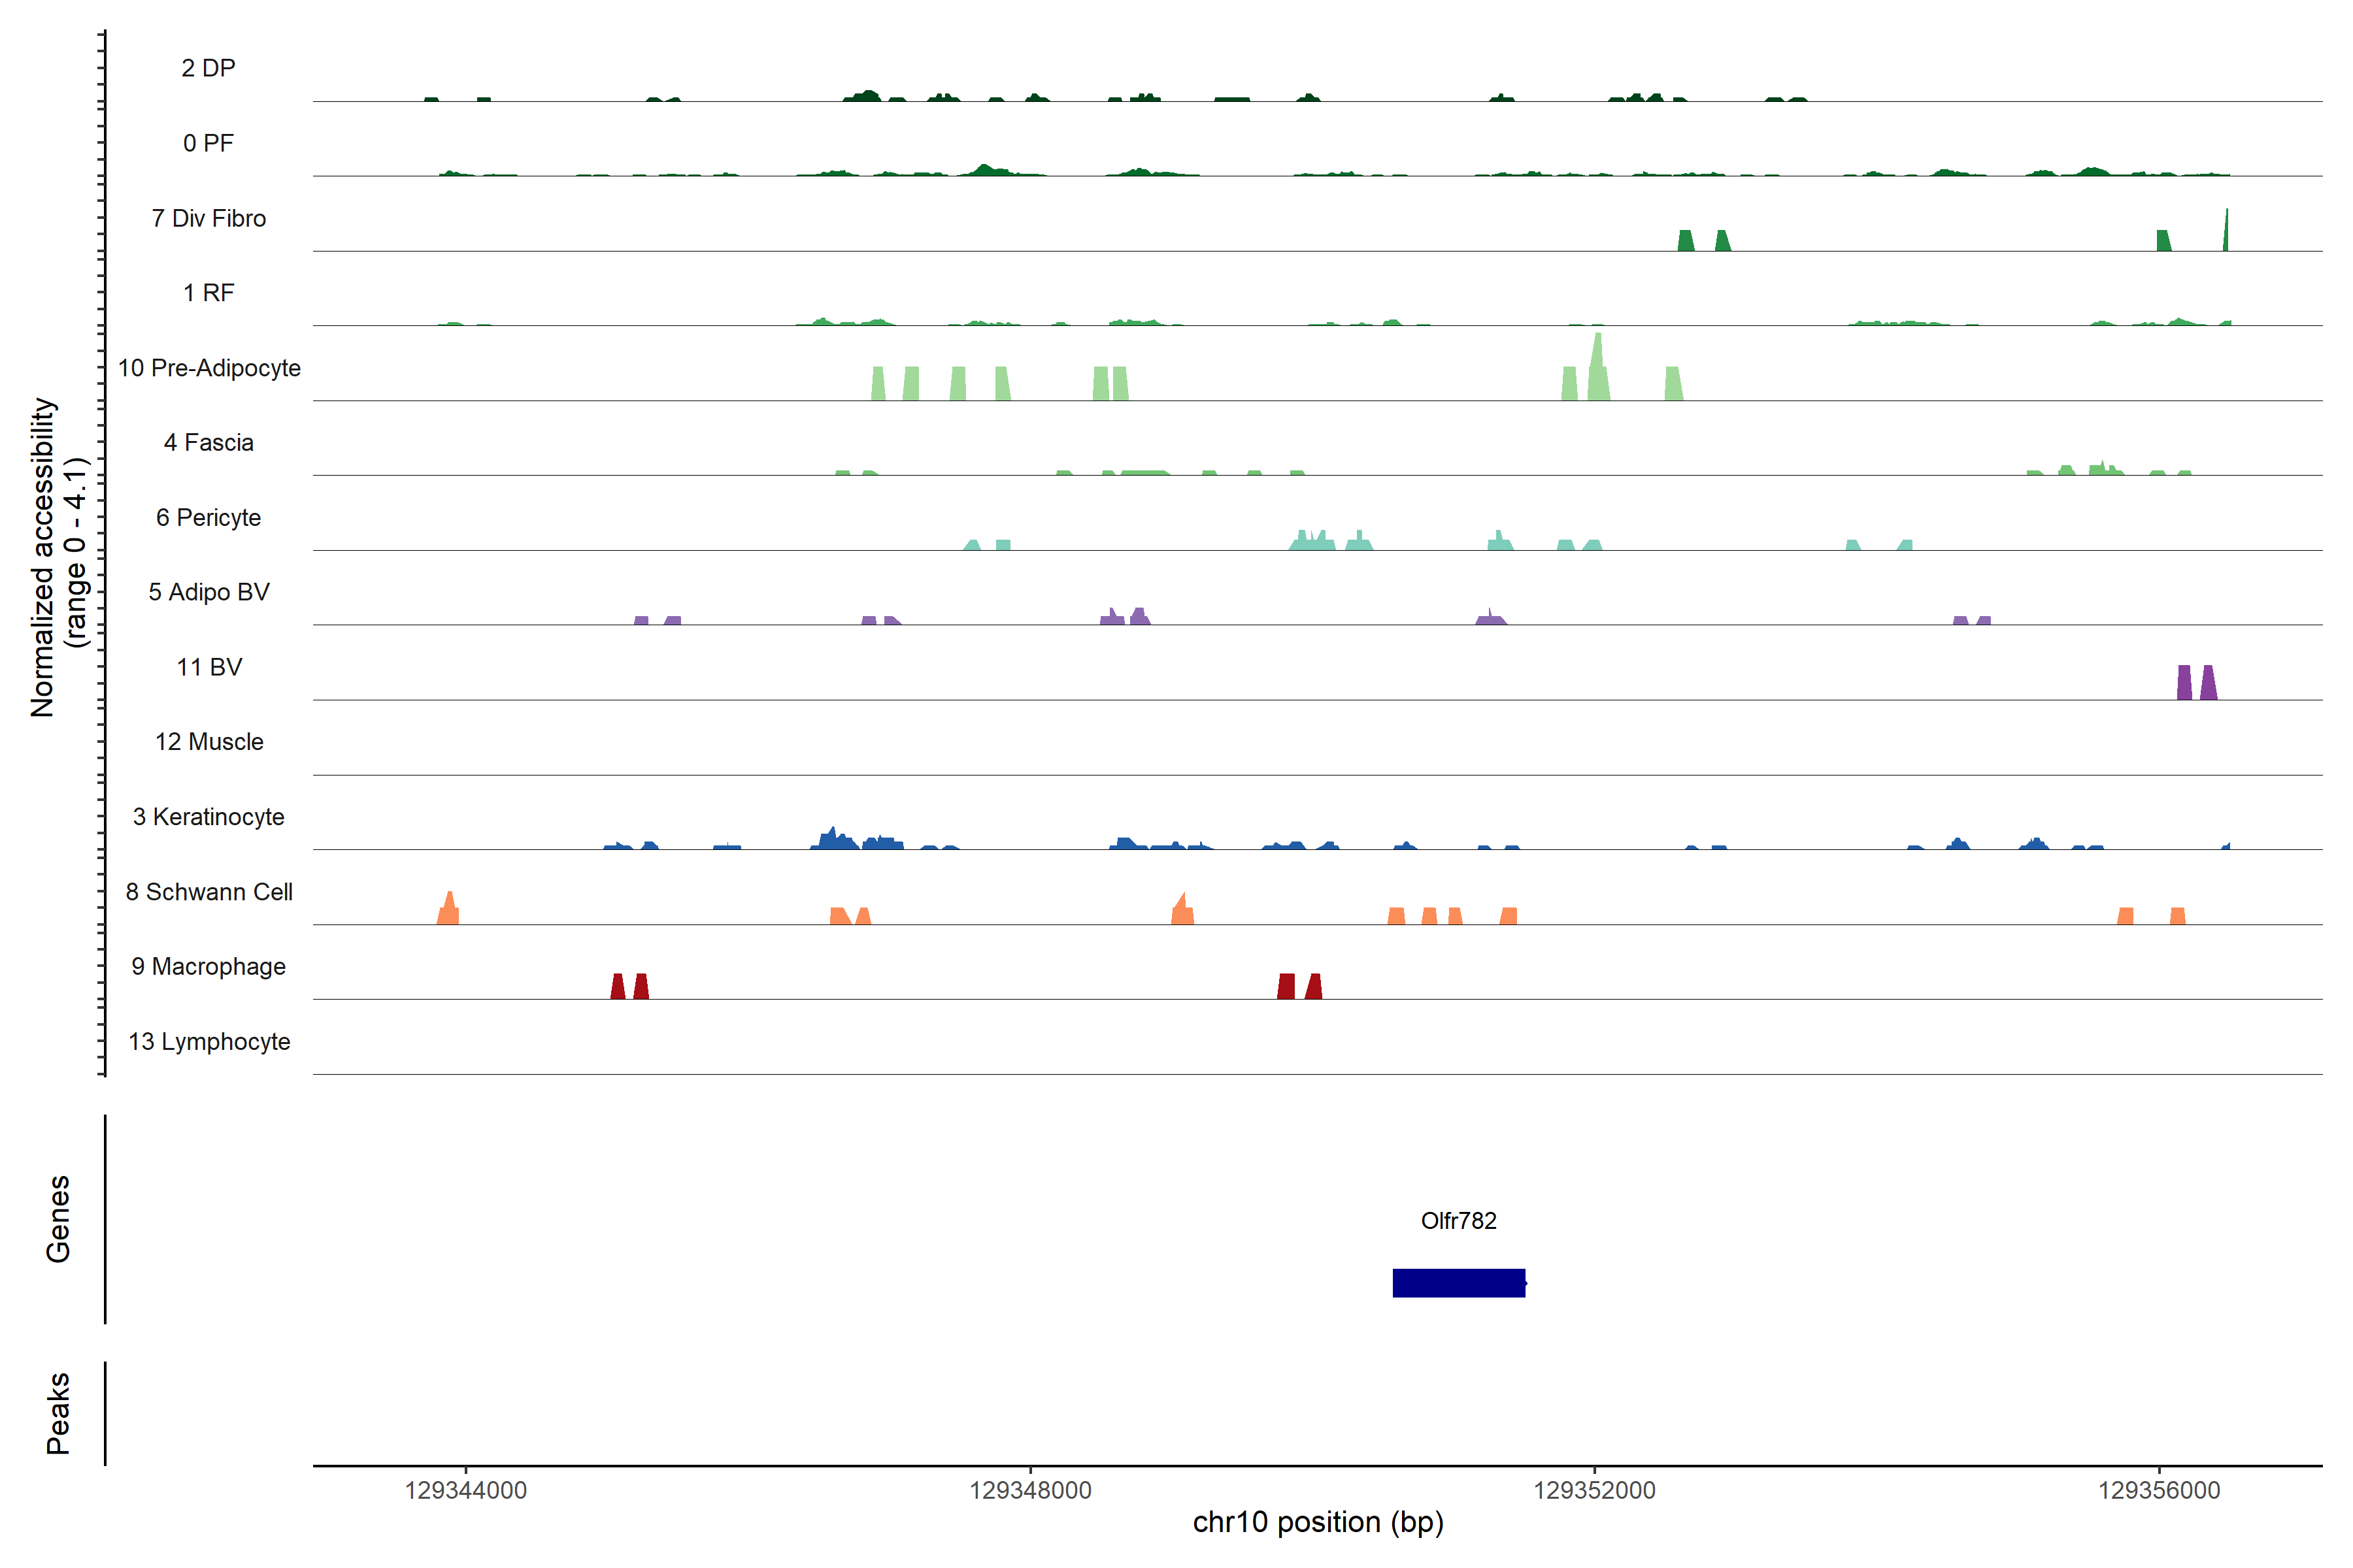The height and width of the screenshot is (1568, 2353).
Task: Select the 8 Schwann Cell label
Action: [208, 892]
